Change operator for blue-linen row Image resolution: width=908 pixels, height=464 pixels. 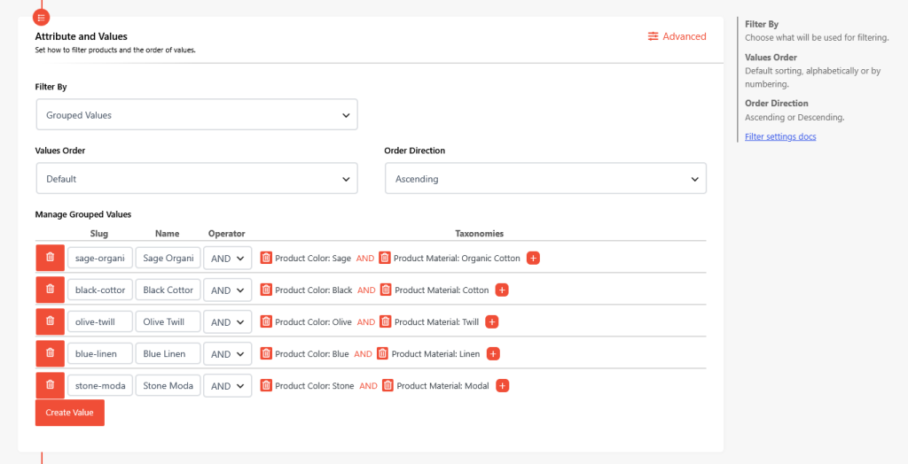(x=228, y=353)
